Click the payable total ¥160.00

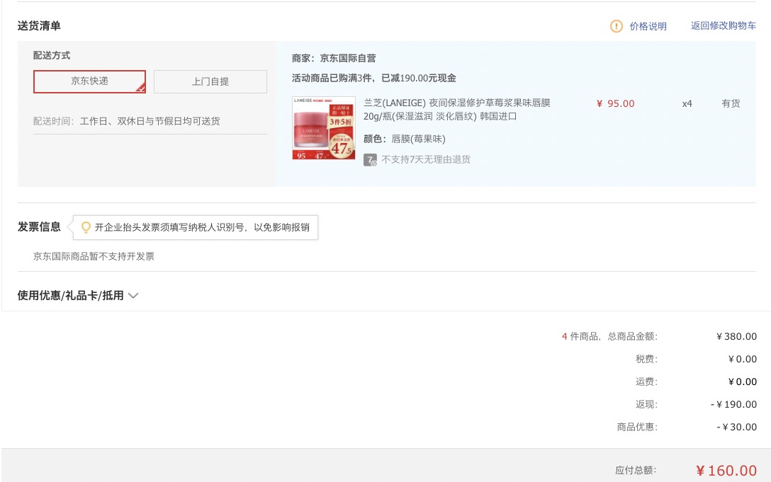pos(726,471)
